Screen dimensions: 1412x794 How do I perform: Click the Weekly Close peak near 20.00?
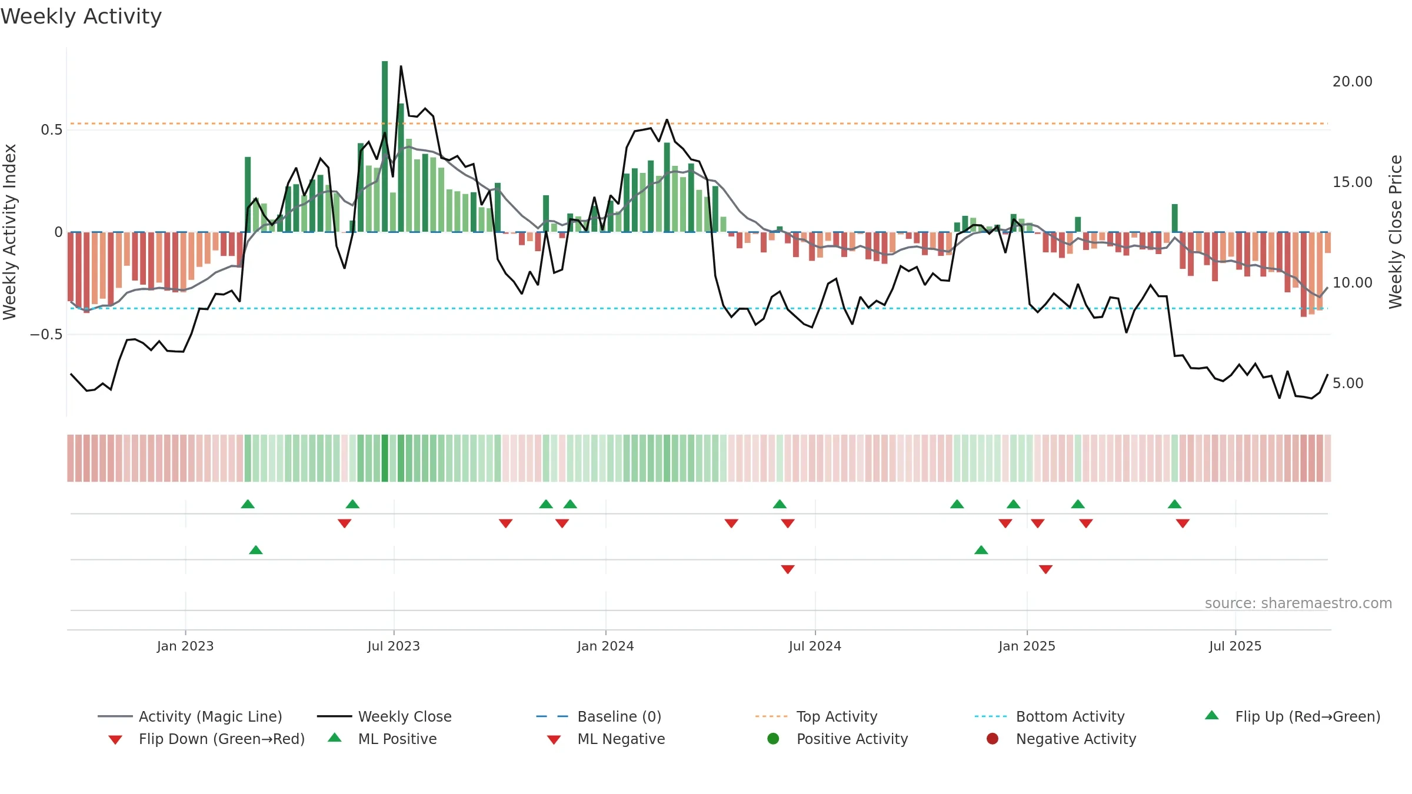coord(401,66)
